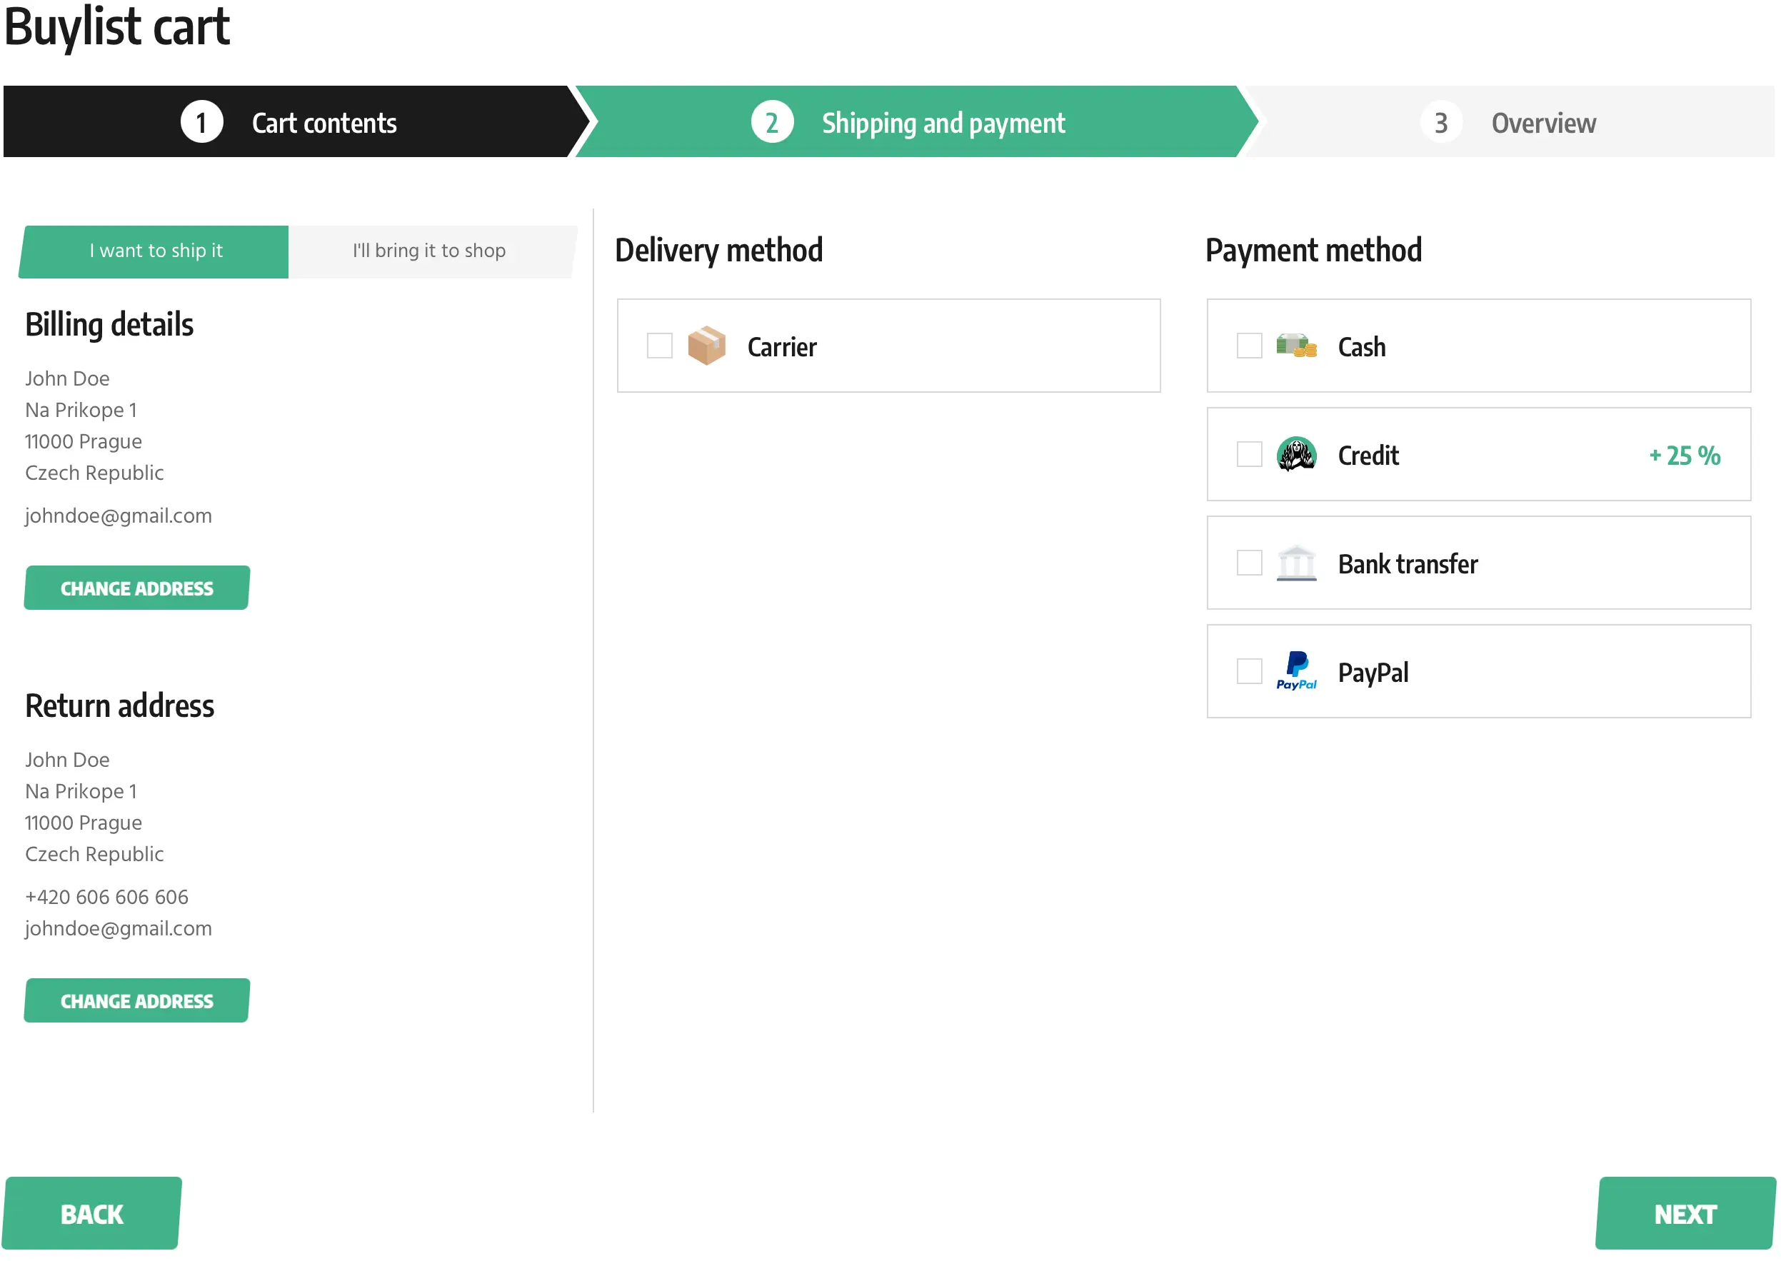Click the Bank transfer label
Viewport: 1781px width, 1261px height.
[x=1408, y=565]
